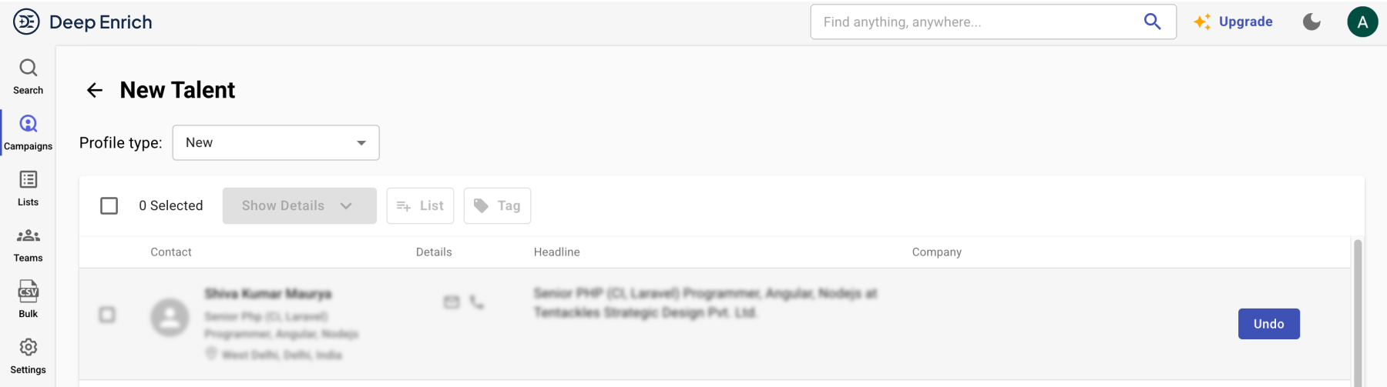Open Bulk CSV from the sidebar

click(x=29, y=299)
